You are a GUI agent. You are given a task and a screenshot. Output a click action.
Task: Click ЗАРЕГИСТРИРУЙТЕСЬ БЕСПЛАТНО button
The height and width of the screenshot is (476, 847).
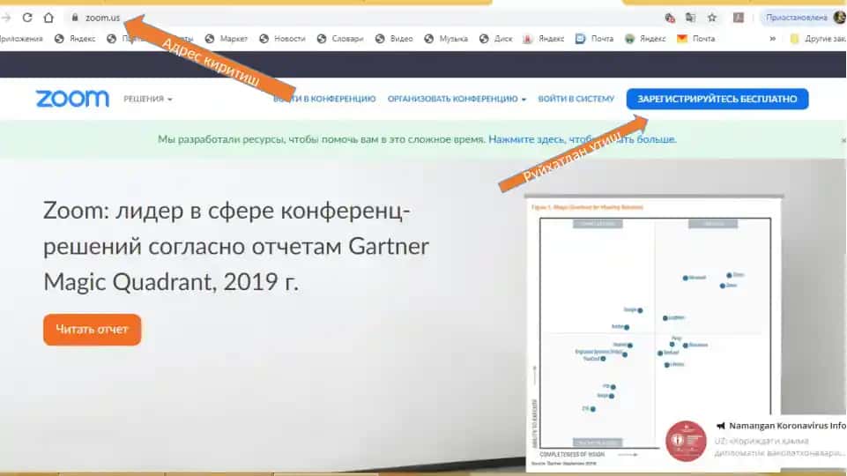click(717, 99)
